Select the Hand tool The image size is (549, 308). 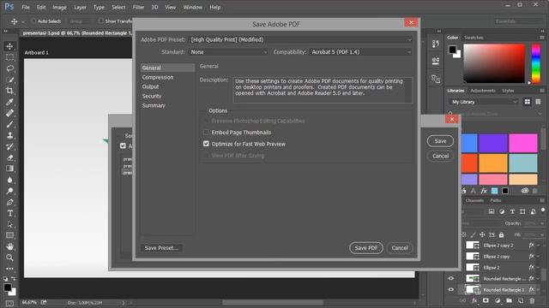point(9,247)
